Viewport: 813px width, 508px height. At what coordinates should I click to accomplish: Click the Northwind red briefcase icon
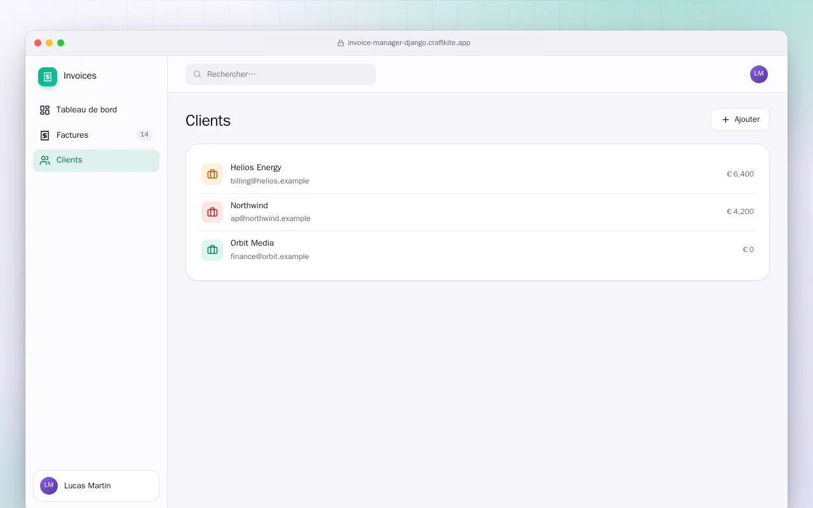click(x=212, y=212)
